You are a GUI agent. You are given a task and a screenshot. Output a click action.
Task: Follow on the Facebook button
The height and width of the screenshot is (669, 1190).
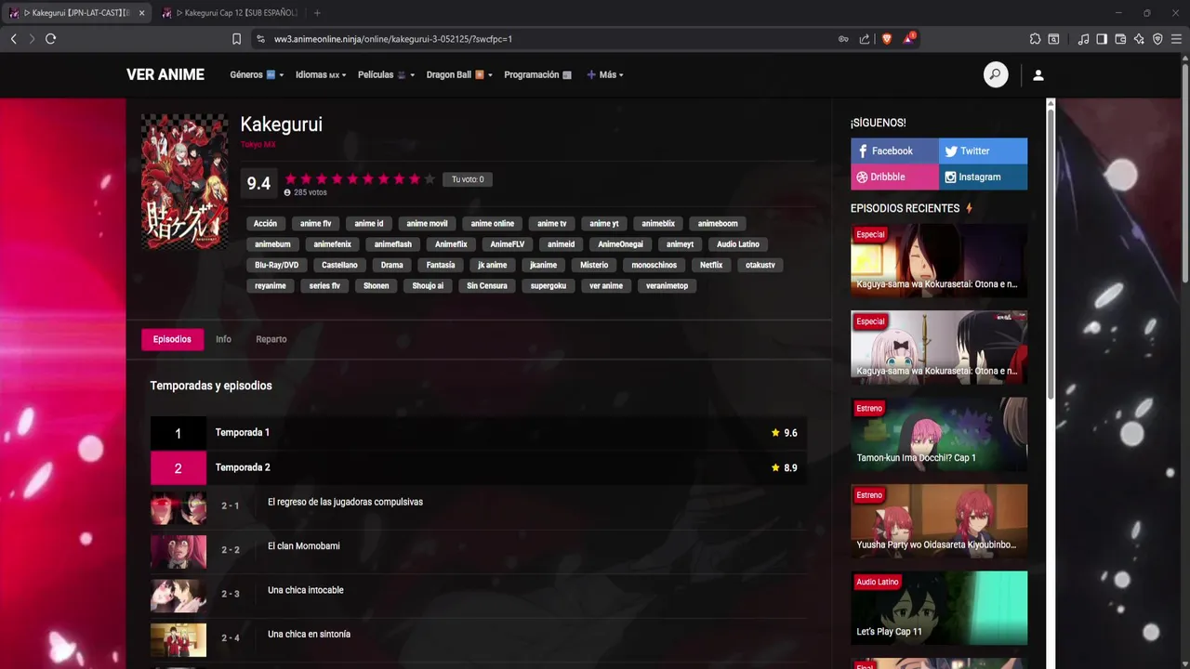click(x=894, y=151)
